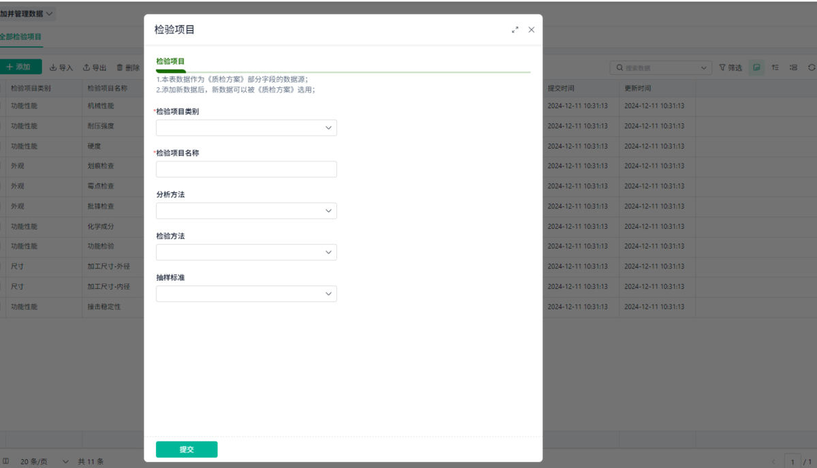Open the 检验项目类别 dropdown
Viewport: 817px width, 468px height.
coord(246,128)
